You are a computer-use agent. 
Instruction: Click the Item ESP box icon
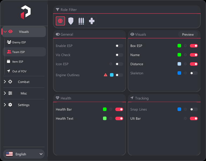coord(9,61)
